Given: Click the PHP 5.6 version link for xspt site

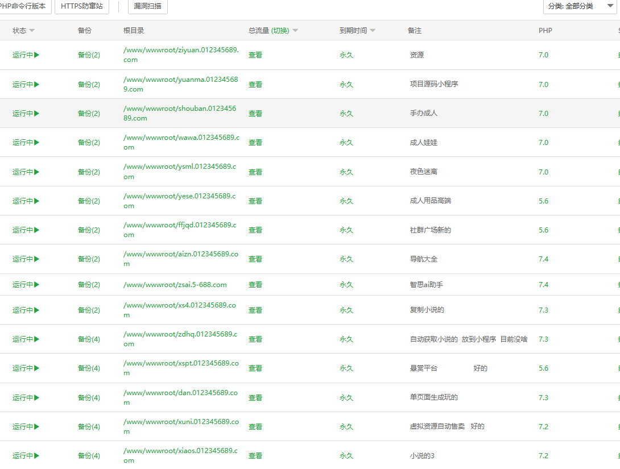Looking at the screenshot, I should click(x=543, y=368).
